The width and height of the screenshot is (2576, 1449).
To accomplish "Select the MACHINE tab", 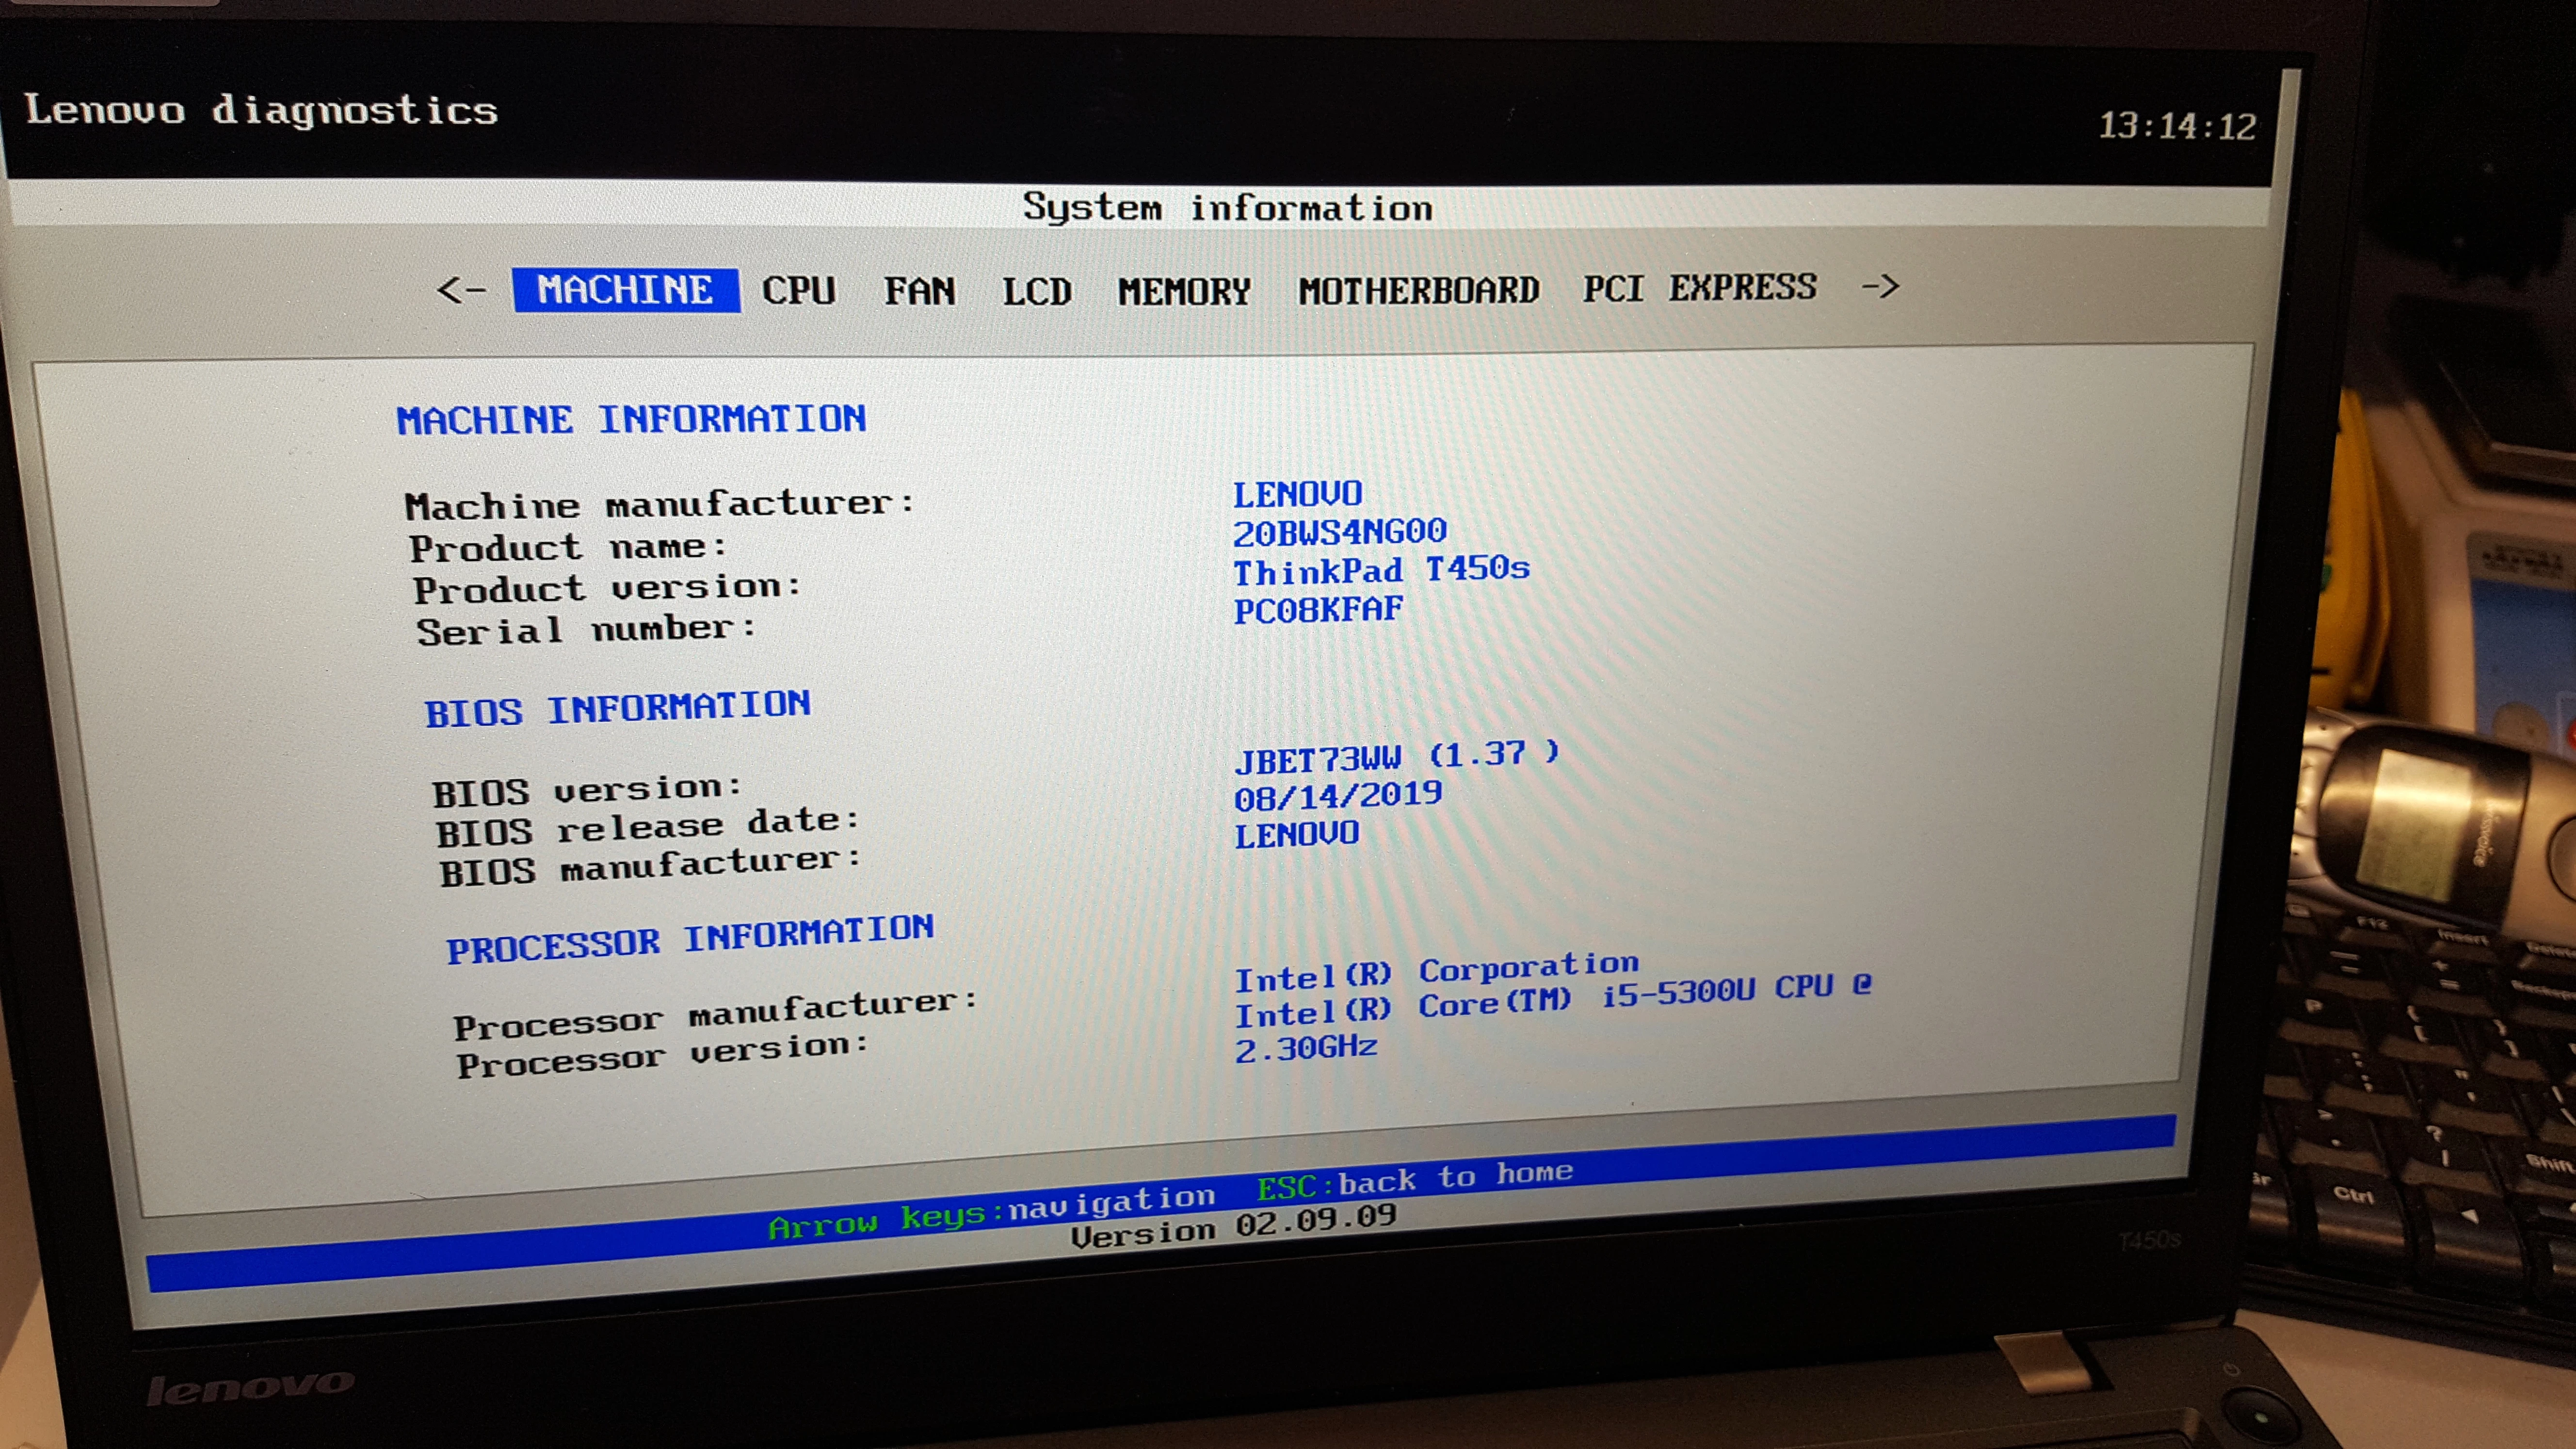I will [x=626, y=290].
